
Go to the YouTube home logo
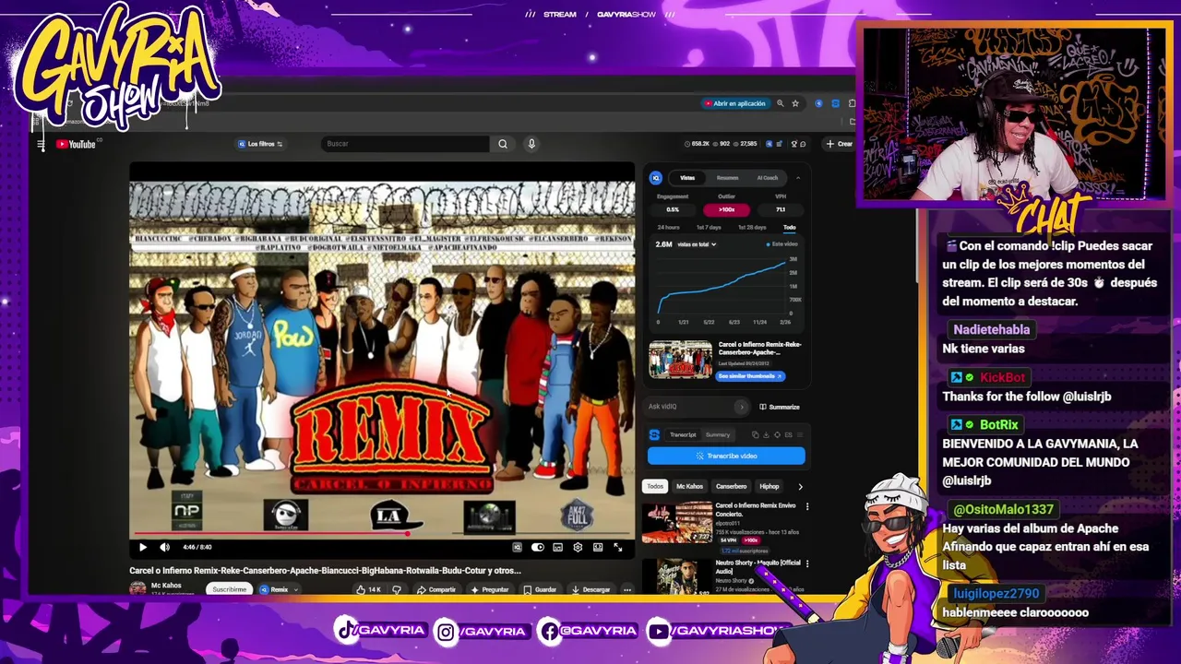pyautogui.click(x=77, y=144)
